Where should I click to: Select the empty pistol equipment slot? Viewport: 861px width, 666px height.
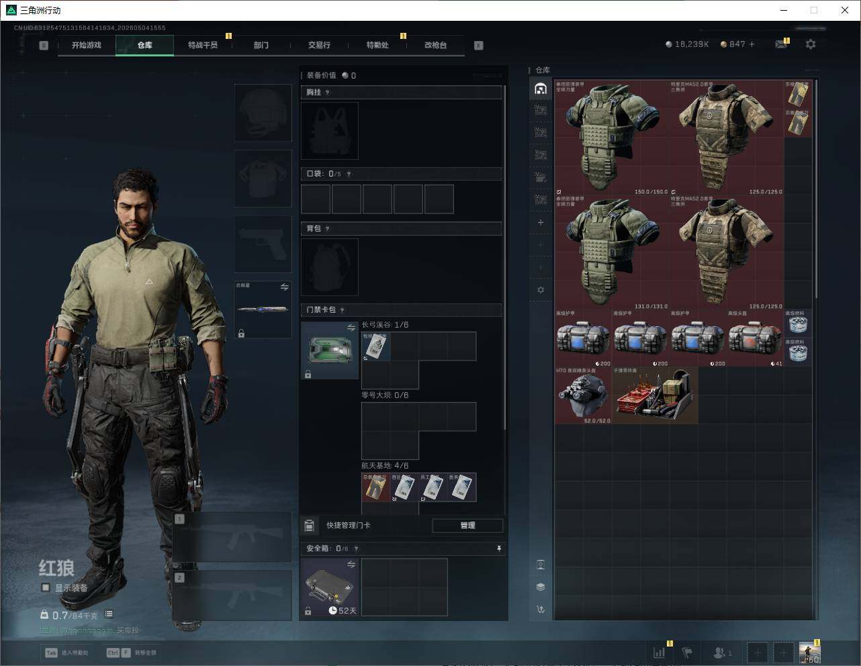click(263, 244)
